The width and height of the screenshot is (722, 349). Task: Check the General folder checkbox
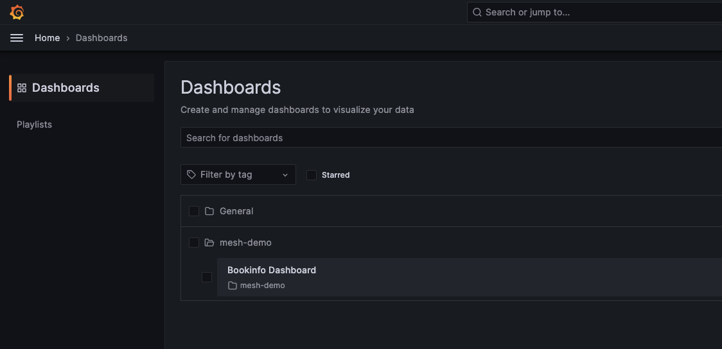tap(194, 211)
